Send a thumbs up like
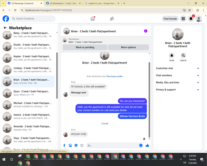 [x=147, y=145]
